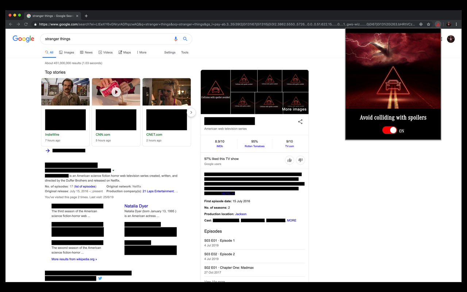This screenshot has width=467, height=292.
Task: Start voice search with the microphone icon
Action: point(175,39)
